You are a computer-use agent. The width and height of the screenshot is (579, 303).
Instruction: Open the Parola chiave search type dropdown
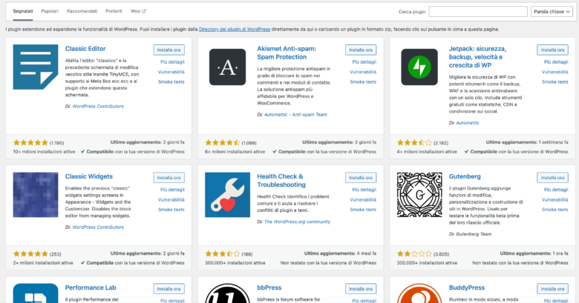pos(550,12)
